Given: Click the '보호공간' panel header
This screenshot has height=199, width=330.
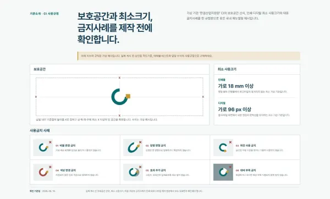Looking at the screenshot, I should pyautogui.click(x=119, y=69).
